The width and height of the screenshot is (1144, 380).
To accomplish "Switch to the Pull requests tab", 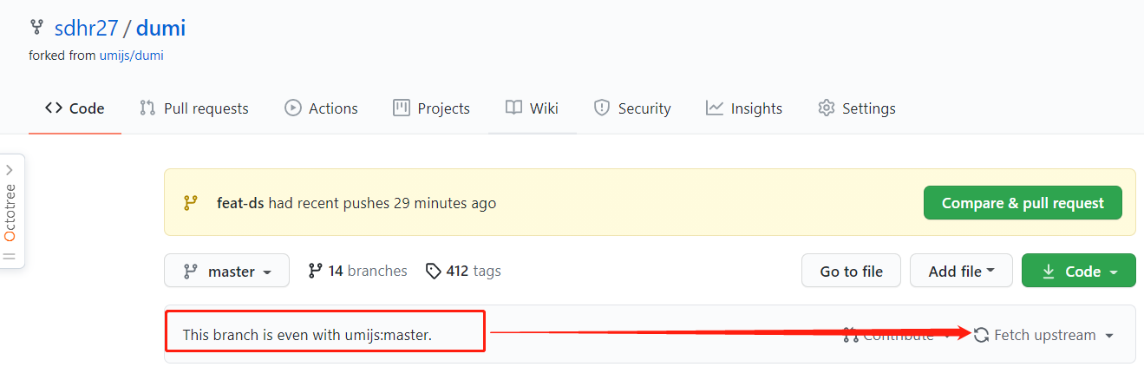I will [194, 108].
